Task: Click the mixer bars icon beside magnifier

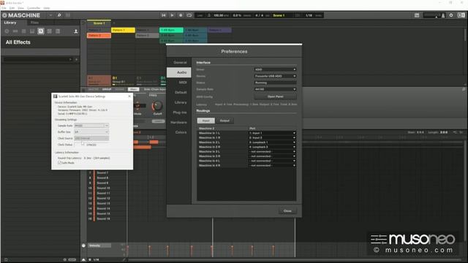Action: coord(68,15)
